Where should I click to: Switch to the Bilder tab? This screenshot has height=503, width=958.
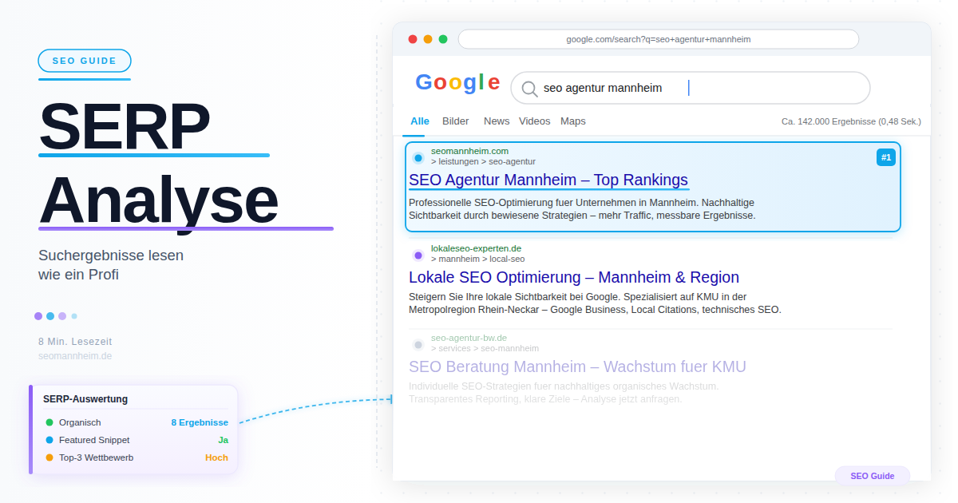[x=456, y=121]
